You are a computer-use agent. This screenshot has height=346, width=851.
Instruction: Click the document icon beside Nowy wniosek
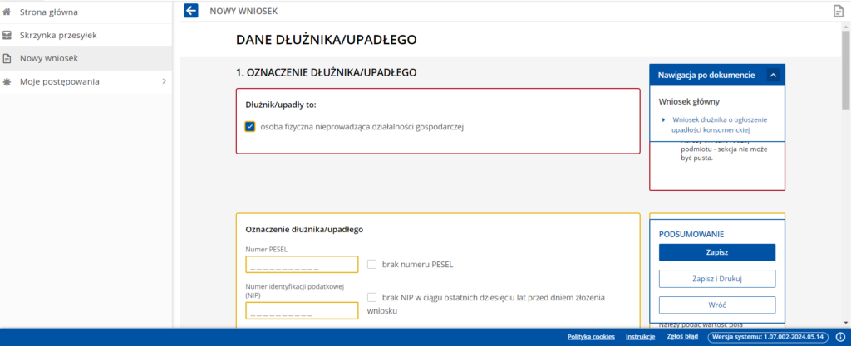[x=7, y=58]
